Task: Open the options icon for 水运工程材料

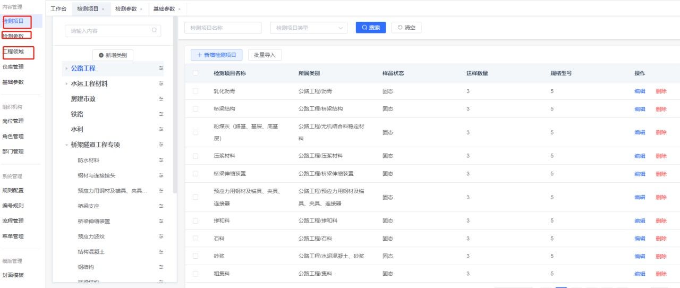Action: click(x=161, y=84)
